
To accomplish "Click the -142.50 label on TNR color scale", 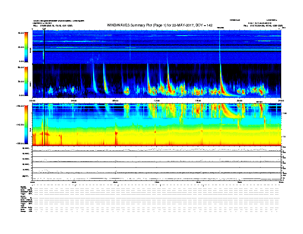I will pyautogui.click(x=20, y=125).
